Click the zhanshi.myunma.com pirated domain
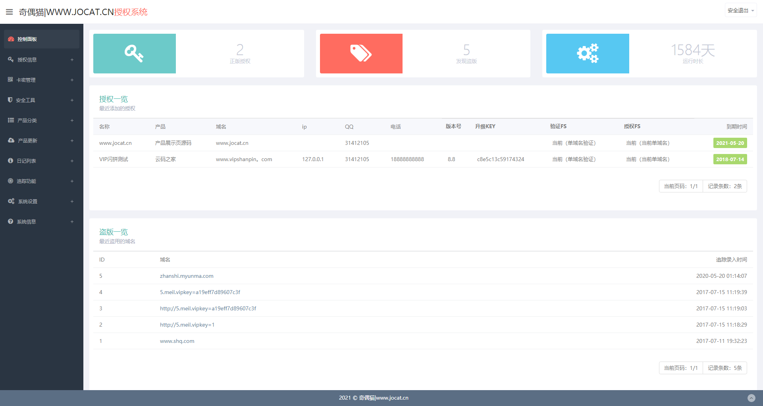The width and height of the screenshot is (763, 406). click(187, 276)
